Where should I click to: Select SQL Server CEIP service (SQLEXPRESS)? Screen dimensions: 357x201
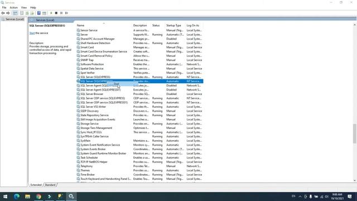(140, 98)
